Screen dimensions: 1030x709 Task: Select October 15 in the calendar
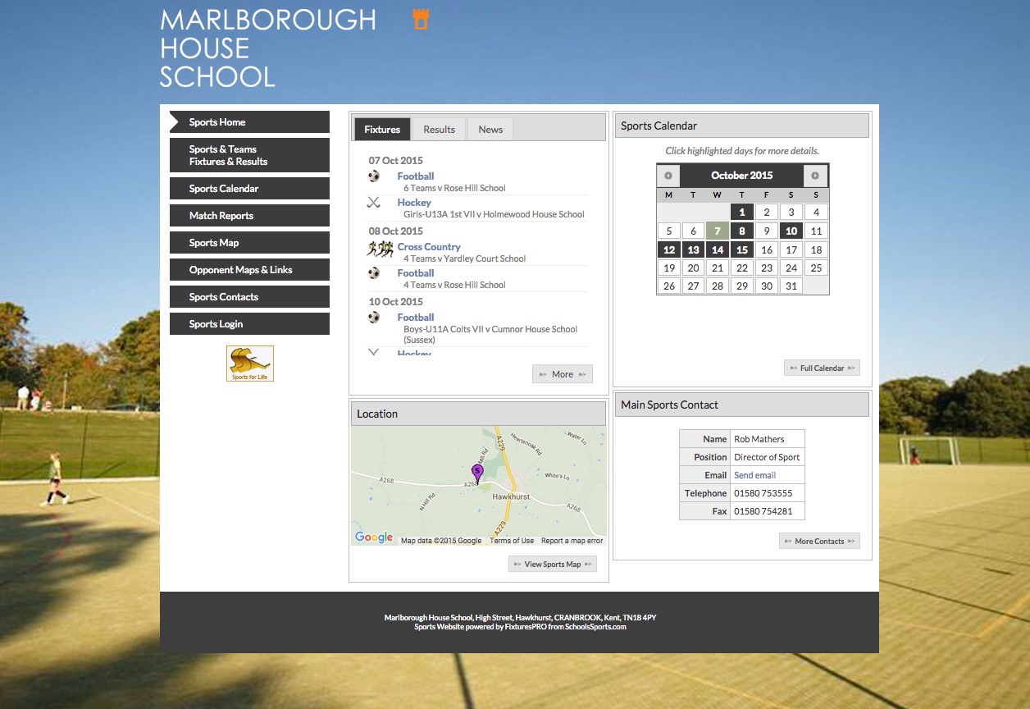742,250
